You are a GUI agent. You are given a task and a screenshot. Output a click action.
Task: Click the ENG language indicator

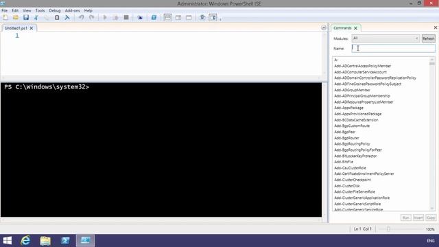(431, 241)
